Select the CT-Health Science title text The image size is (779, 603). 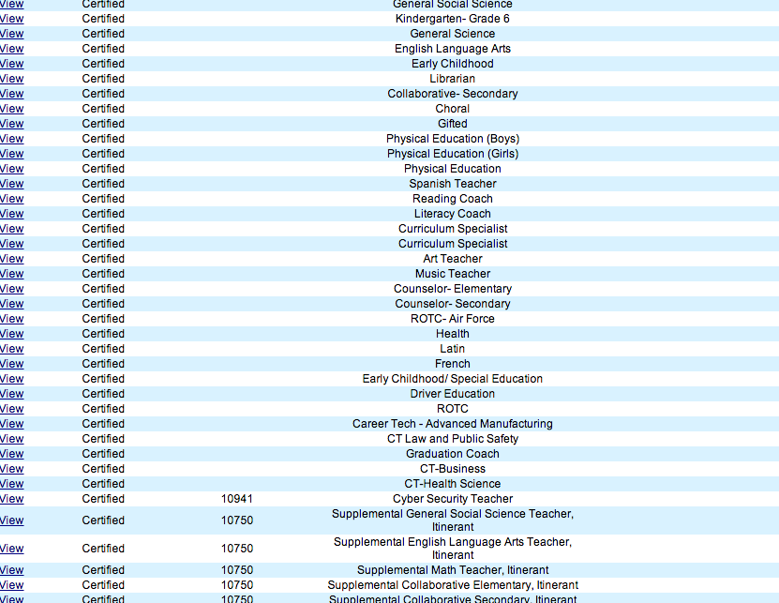[453, 484]
